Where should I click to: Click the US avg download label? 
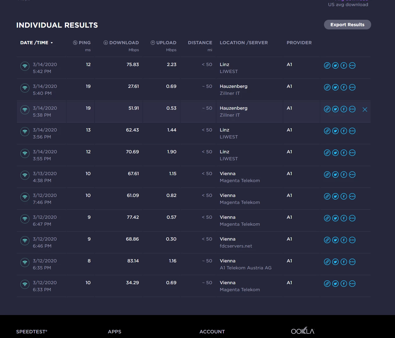tap(348, 5)
